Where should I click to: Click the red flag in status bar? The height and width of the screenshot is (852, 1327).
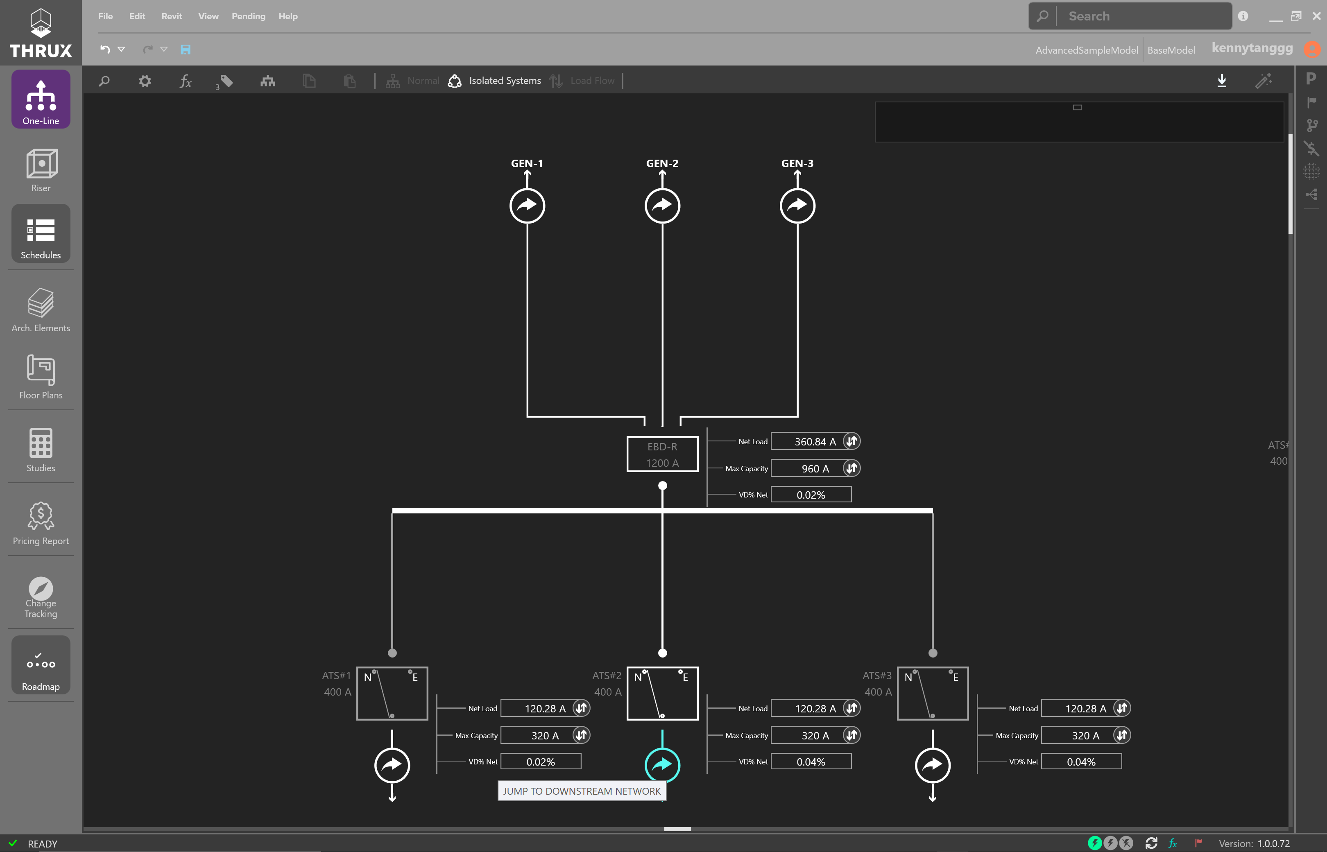(x=1199, y=843)
